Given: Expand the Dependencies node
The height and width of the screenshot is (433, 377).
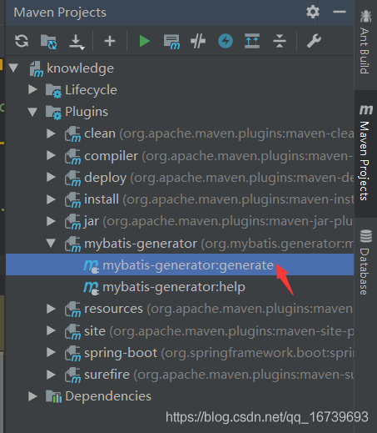Looking at the screenshot, I should (x=32, y=396).
